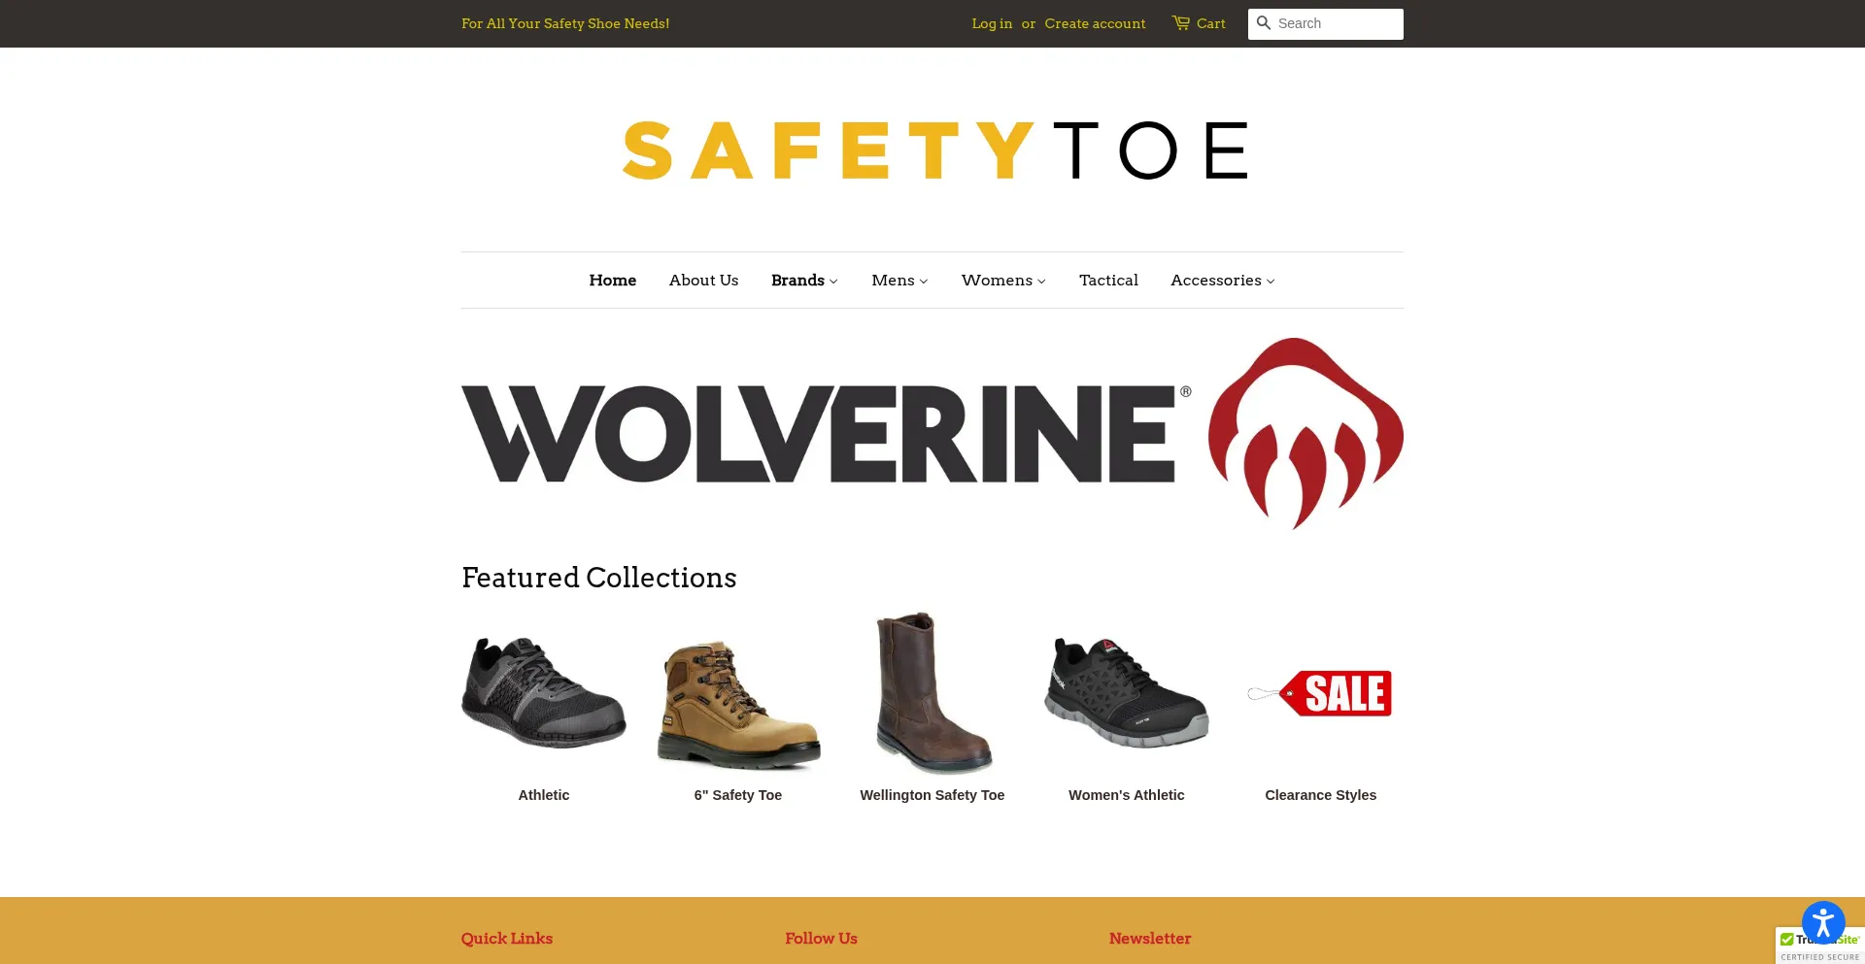Image resolution: width=1865 pixels, height=964 pixels.
Task: Open the accessibility widget icon
Action: [x=1823, y=922]
